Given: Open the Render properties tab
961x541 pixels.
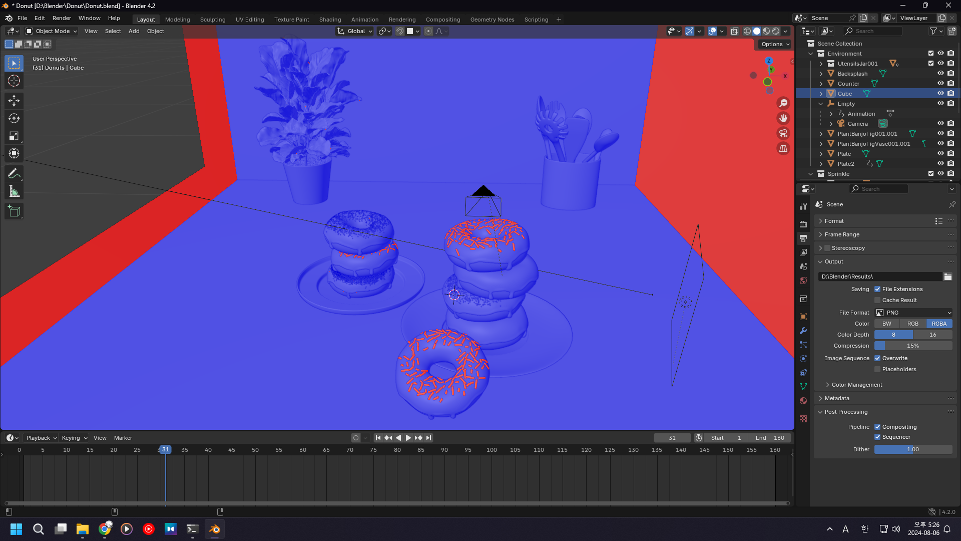Looking at the screenshot, I should point(803,224).
